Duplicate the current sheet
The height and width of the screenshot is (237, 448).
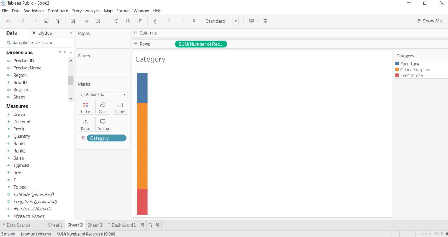[87, 21]
